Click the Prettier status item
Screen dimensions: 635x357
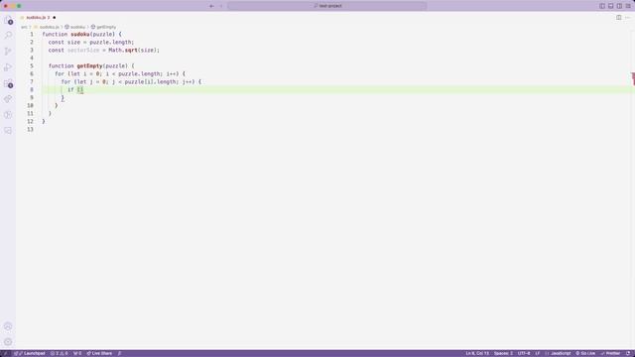pos(611,353)
